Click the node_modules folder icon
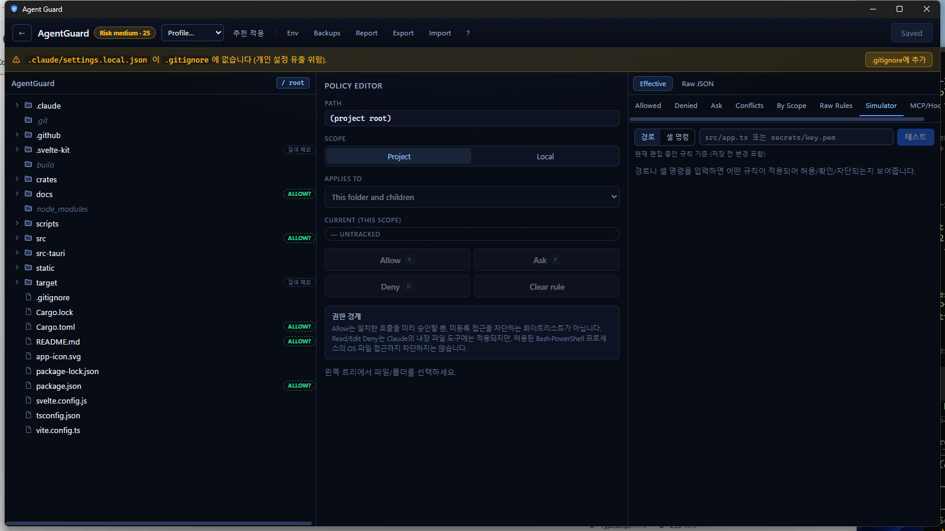Image resolution: width=945 pixels, height=531 pixels. click(x=28, y=208)
